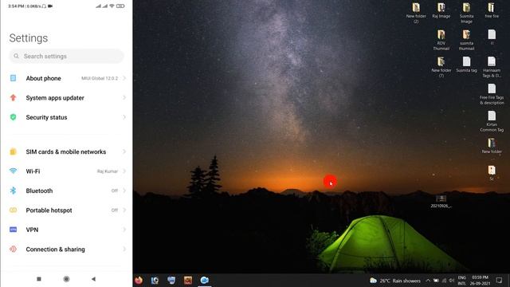
Task: Tap the Connection & sharing icon
Action: click(13, 250)
